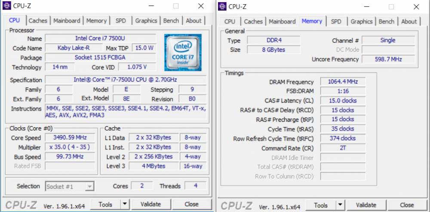Click Technology value 14 nm

pyautogui.click(x=60, y=67)
